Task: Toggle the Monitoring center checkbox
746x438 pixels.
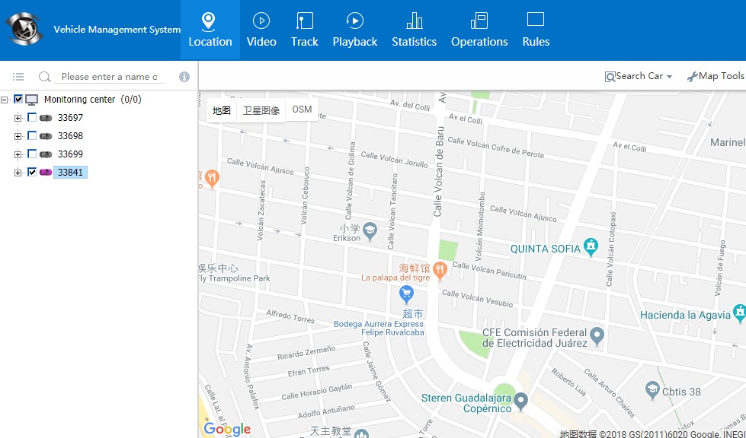Action: point(19,100)
